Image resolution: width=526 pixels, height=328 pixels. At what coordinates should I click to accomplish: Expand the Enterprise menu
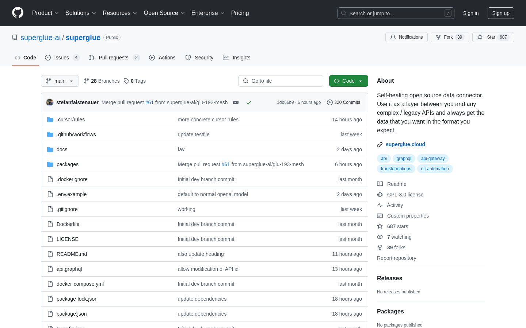tap(208, 13)
